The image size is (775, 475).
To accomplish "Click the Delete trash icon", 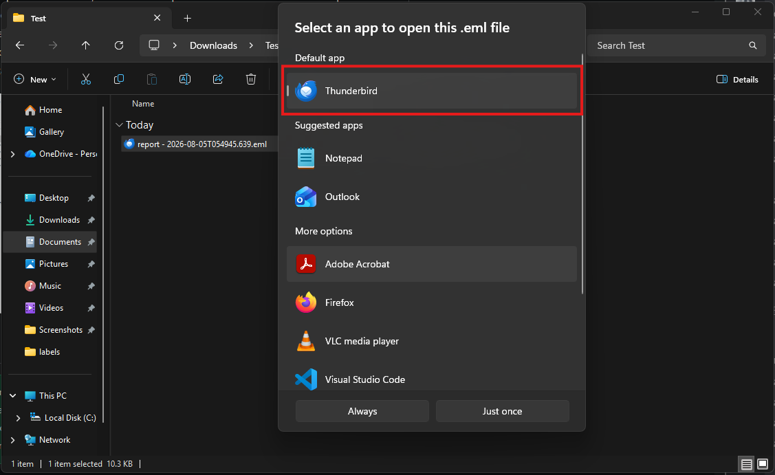I will [251, 79].
